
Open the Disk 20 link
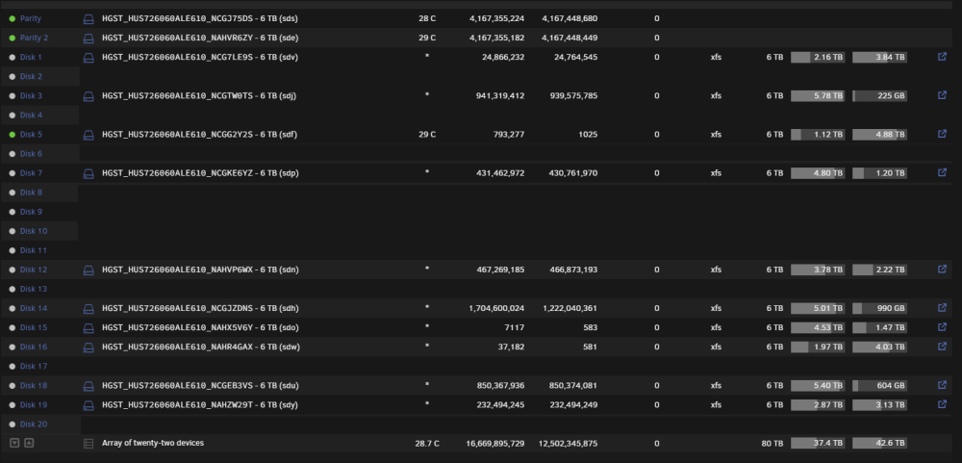coord(34,424)
